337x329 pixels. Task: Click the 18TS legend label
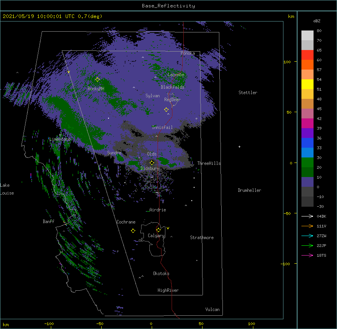pos(321,255)
